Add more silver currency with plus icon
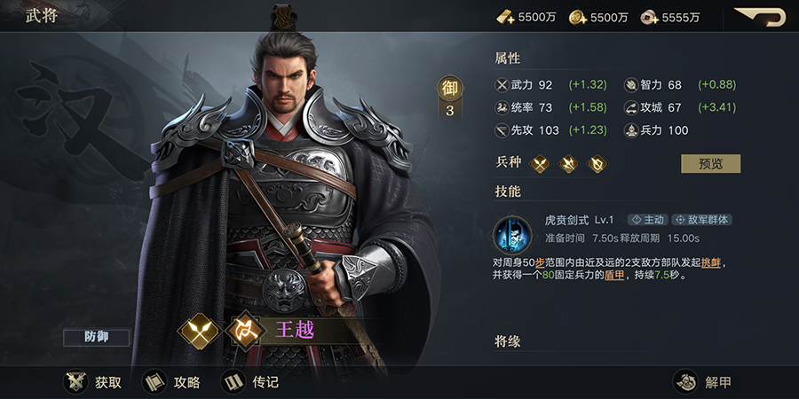799x399 pixels. pos(649,18)
